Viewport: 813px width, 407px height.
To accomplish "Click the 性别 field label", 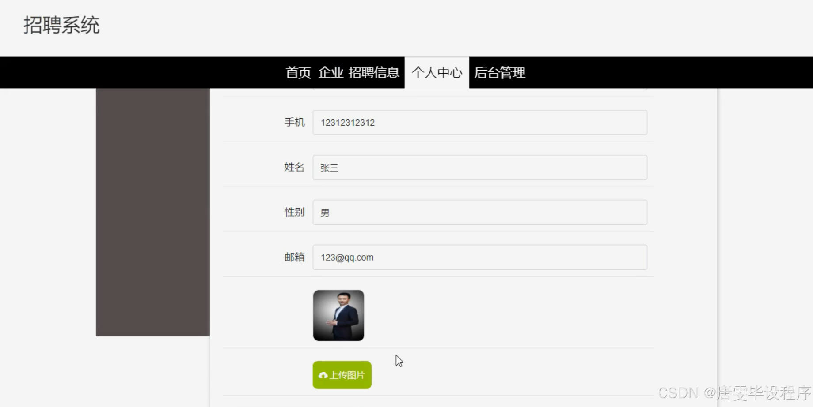I will pyautogui.click(x=294, y=212).
